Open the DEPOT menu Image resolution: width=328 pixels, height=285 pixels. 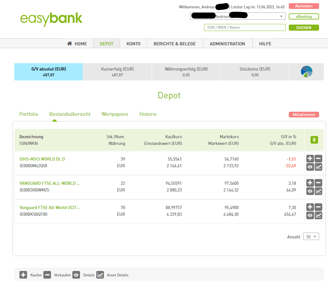click(106, 43)
